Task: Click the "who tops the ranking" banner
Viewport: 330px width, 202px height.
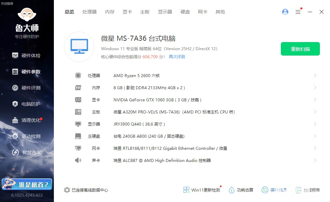Action: point(27,184)
